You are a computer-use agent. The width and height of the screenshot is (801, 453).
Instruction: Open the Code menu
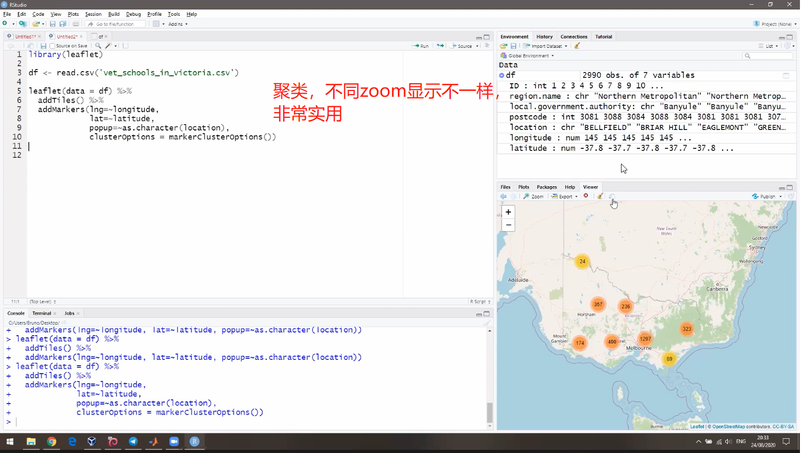pos(38,14)
